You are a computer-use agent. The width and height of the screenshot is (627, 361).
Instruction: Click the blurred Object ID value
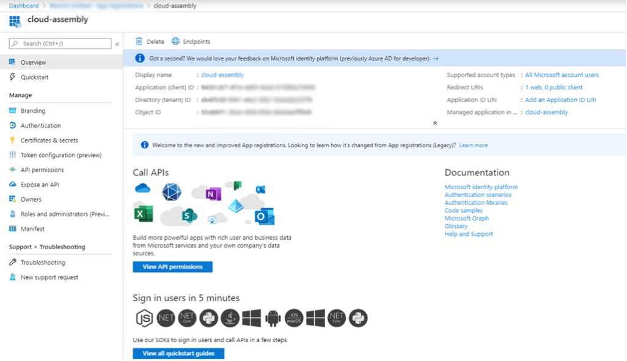256,112
